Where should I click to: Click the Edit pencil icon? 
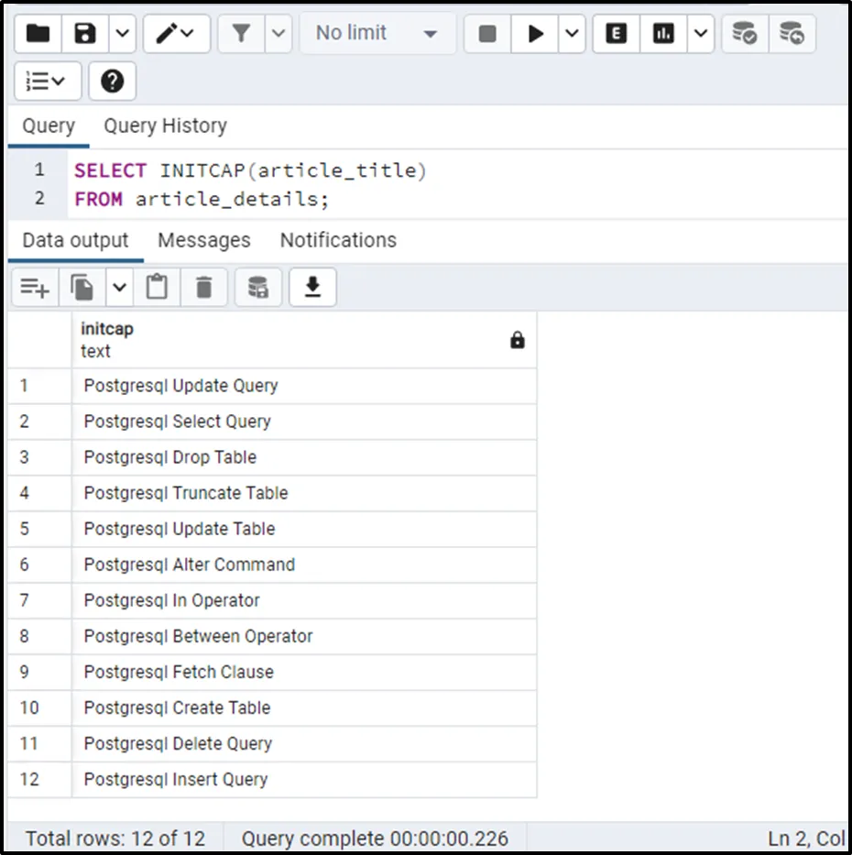click(x=174, y=34)
